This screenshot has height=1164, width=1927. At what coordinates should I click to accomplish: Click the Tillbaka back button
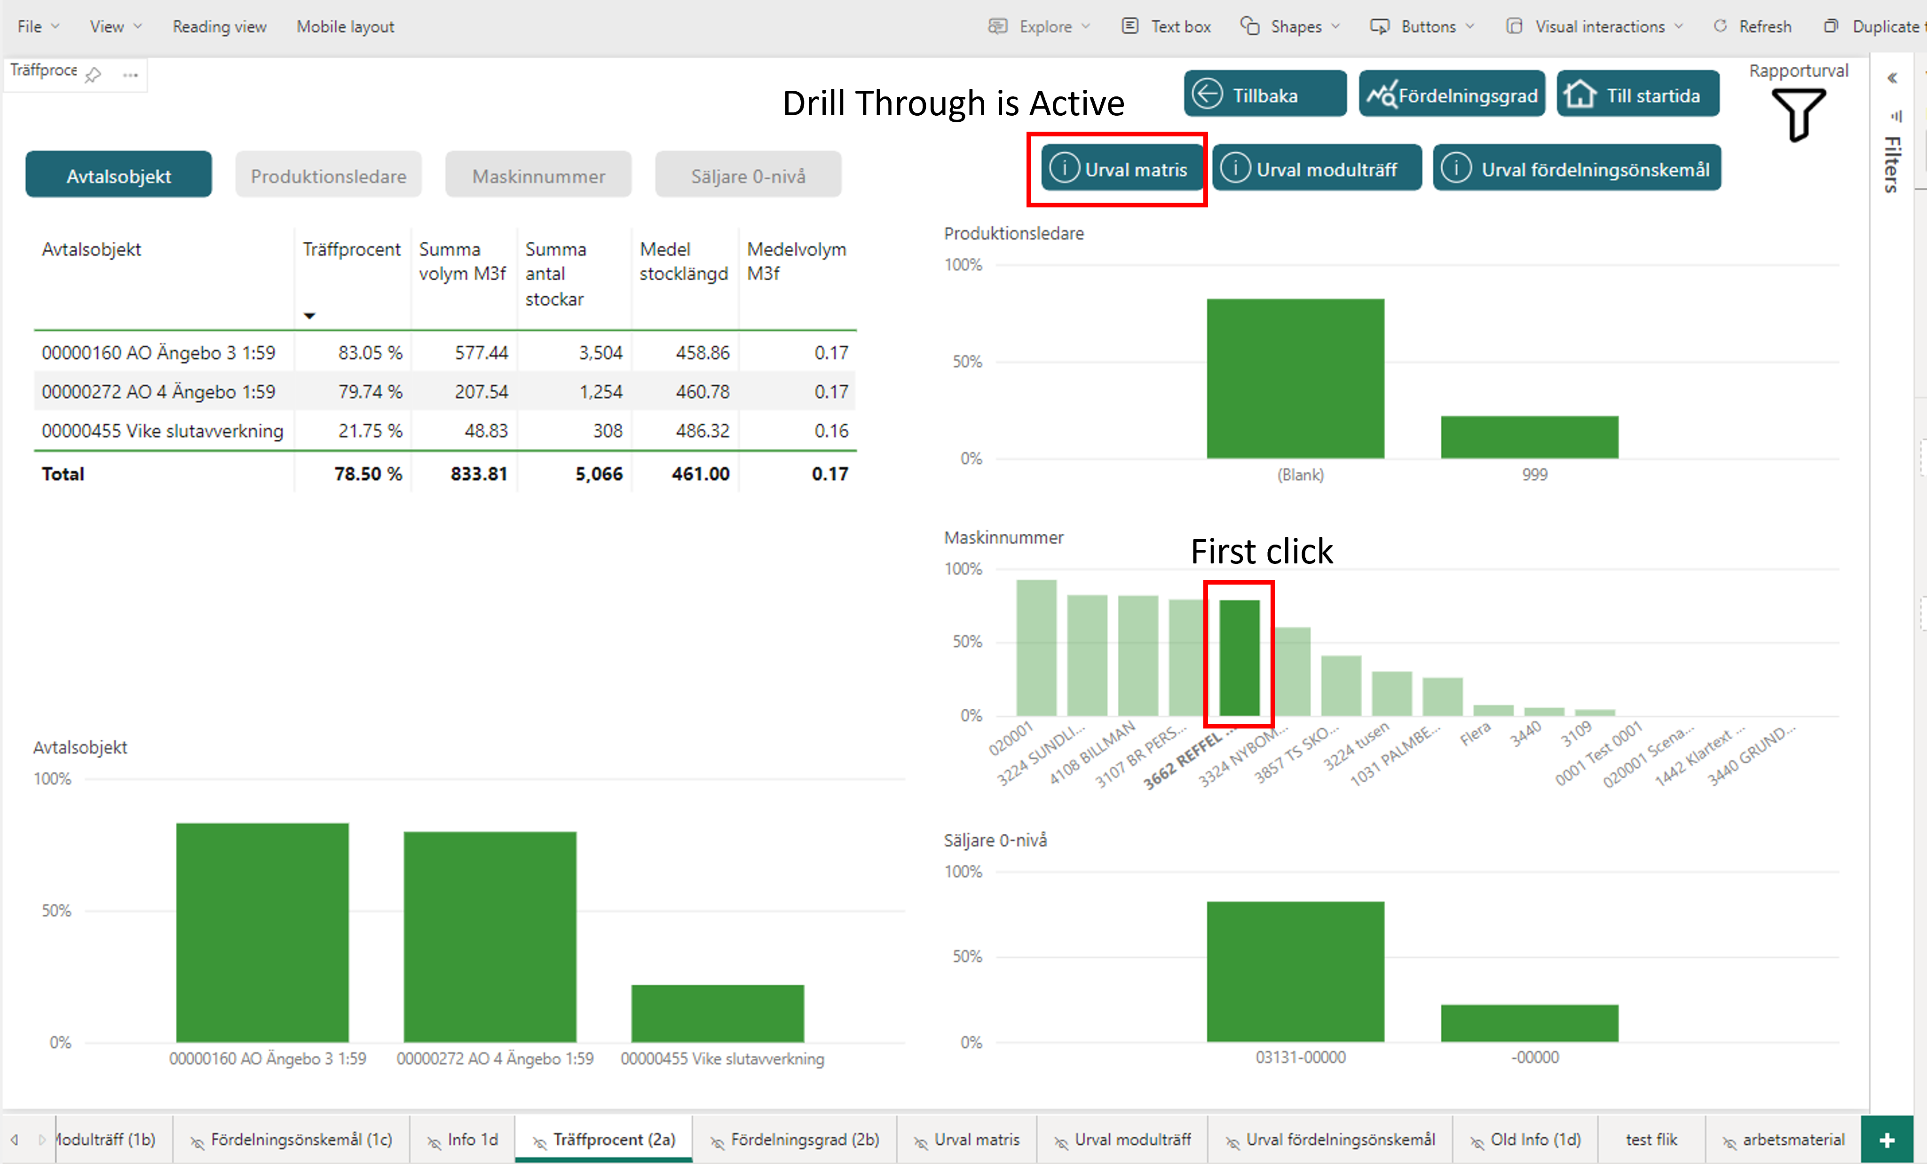click(x=1264, y=94)
